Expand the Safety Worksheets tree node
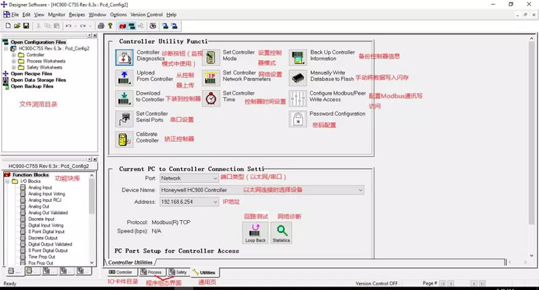539x290 pixels. pos(13,67)
